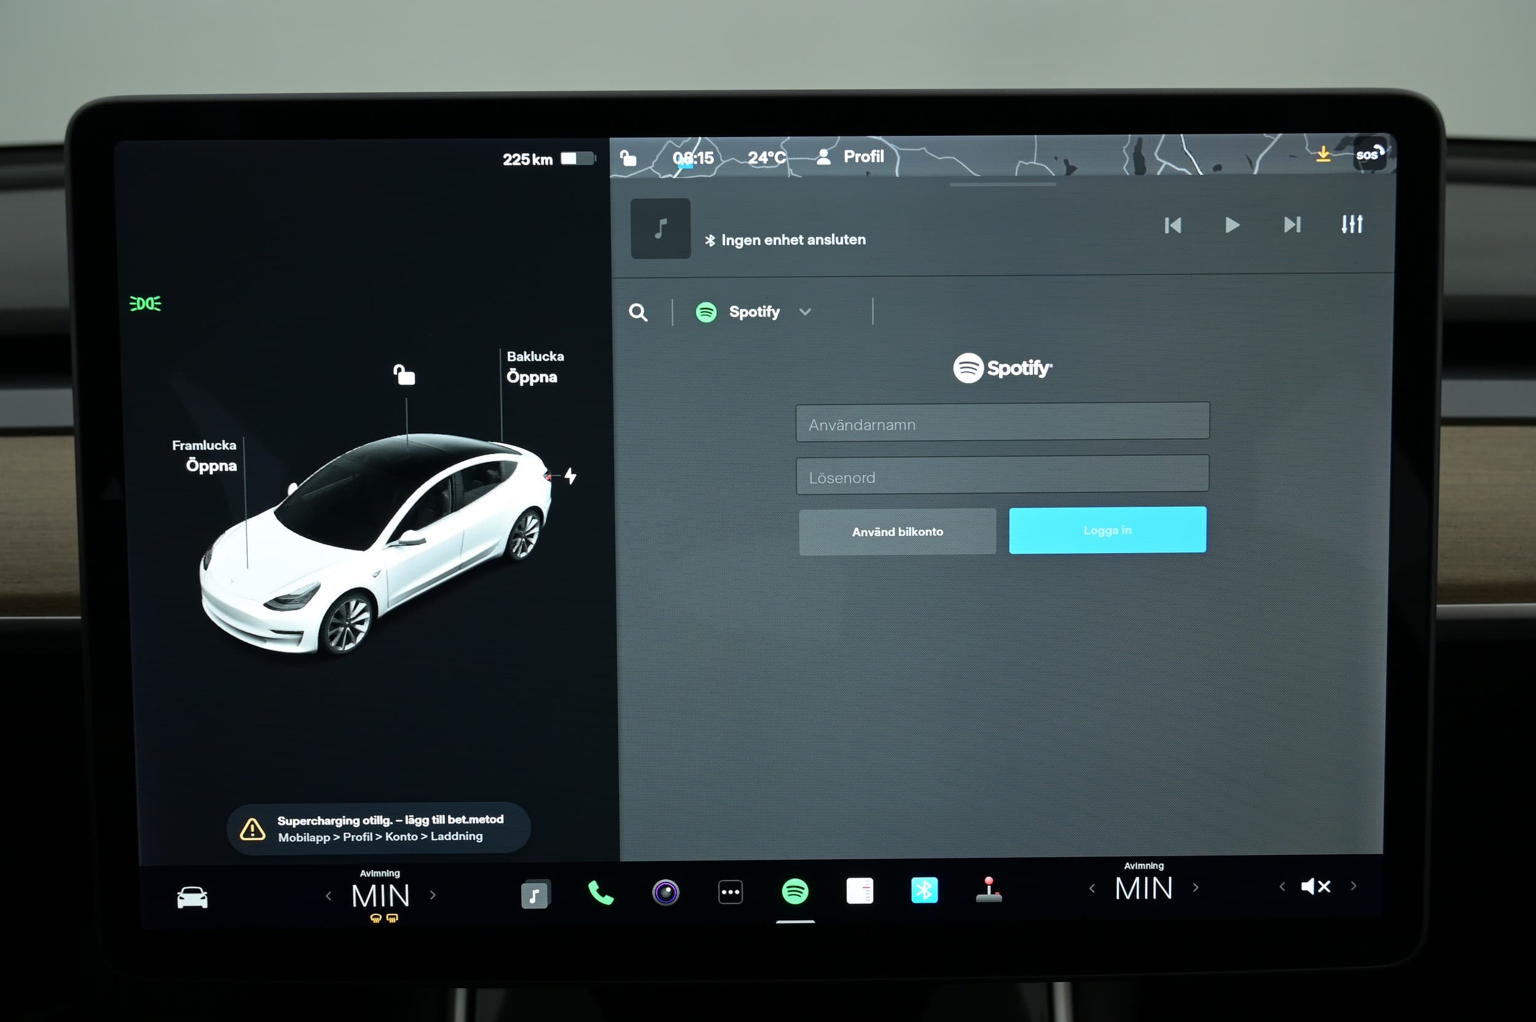Tap the lock icon in the status bar

pyautogui.click(x=627, y=158)
